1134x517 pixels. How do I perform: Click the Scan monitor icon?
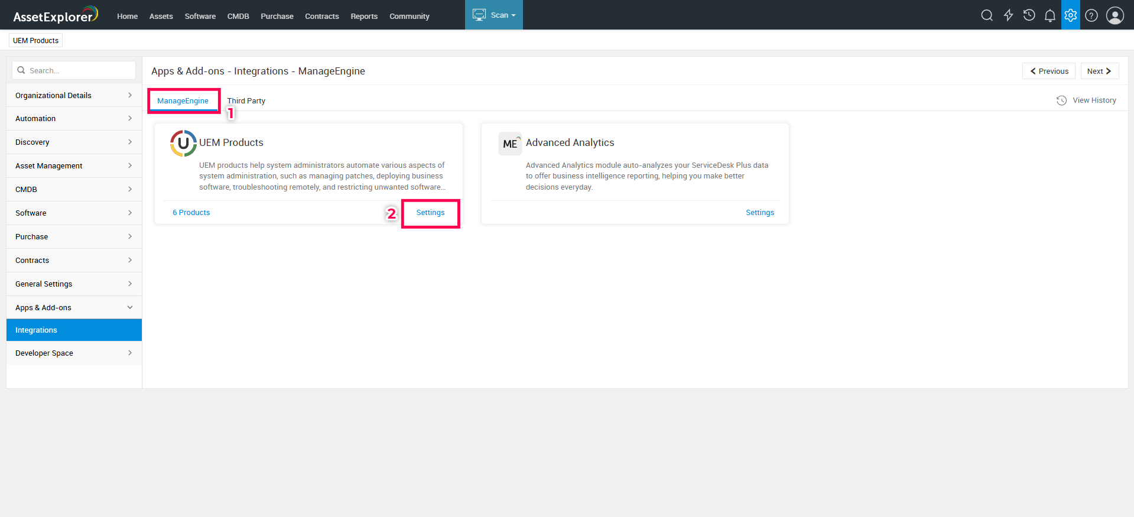coord(479,15)
